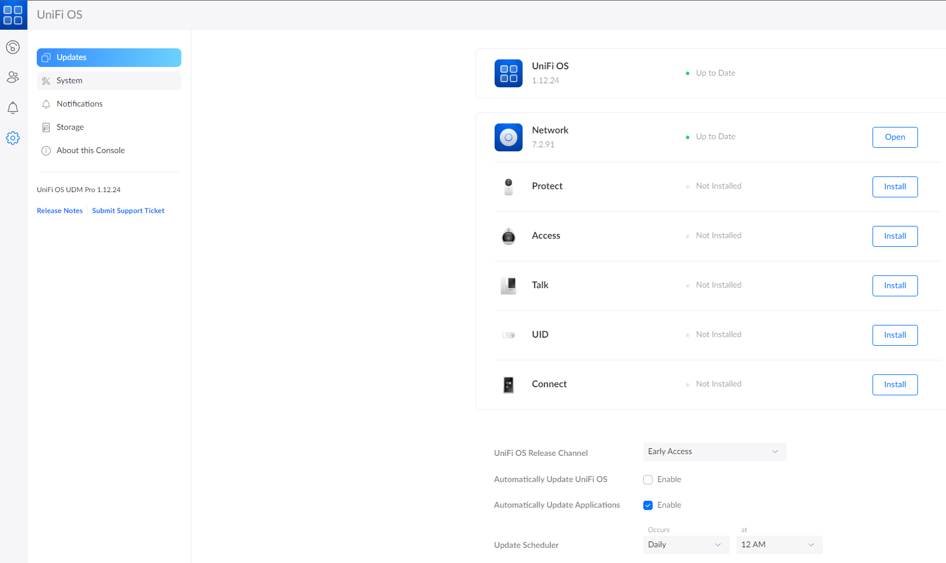Click the UniFi OS logo icon
Image resolution: width=946 pixels, height=563 pixels.
[x=13, y=15]
